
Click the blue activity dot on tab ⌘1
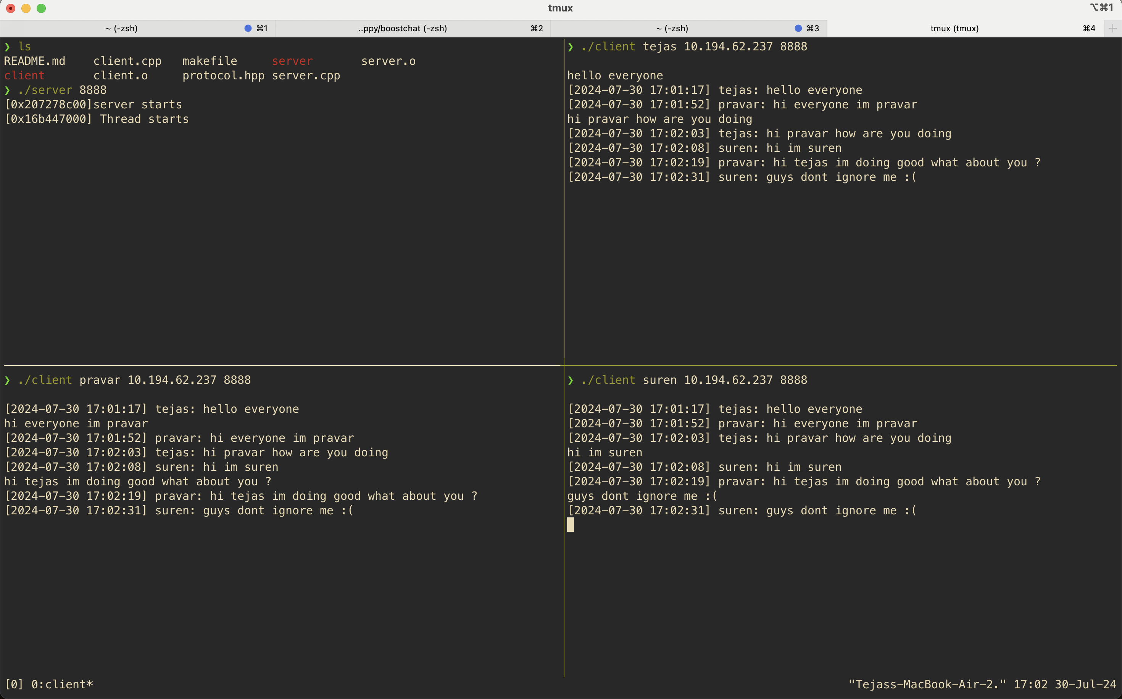pos(248,28)
